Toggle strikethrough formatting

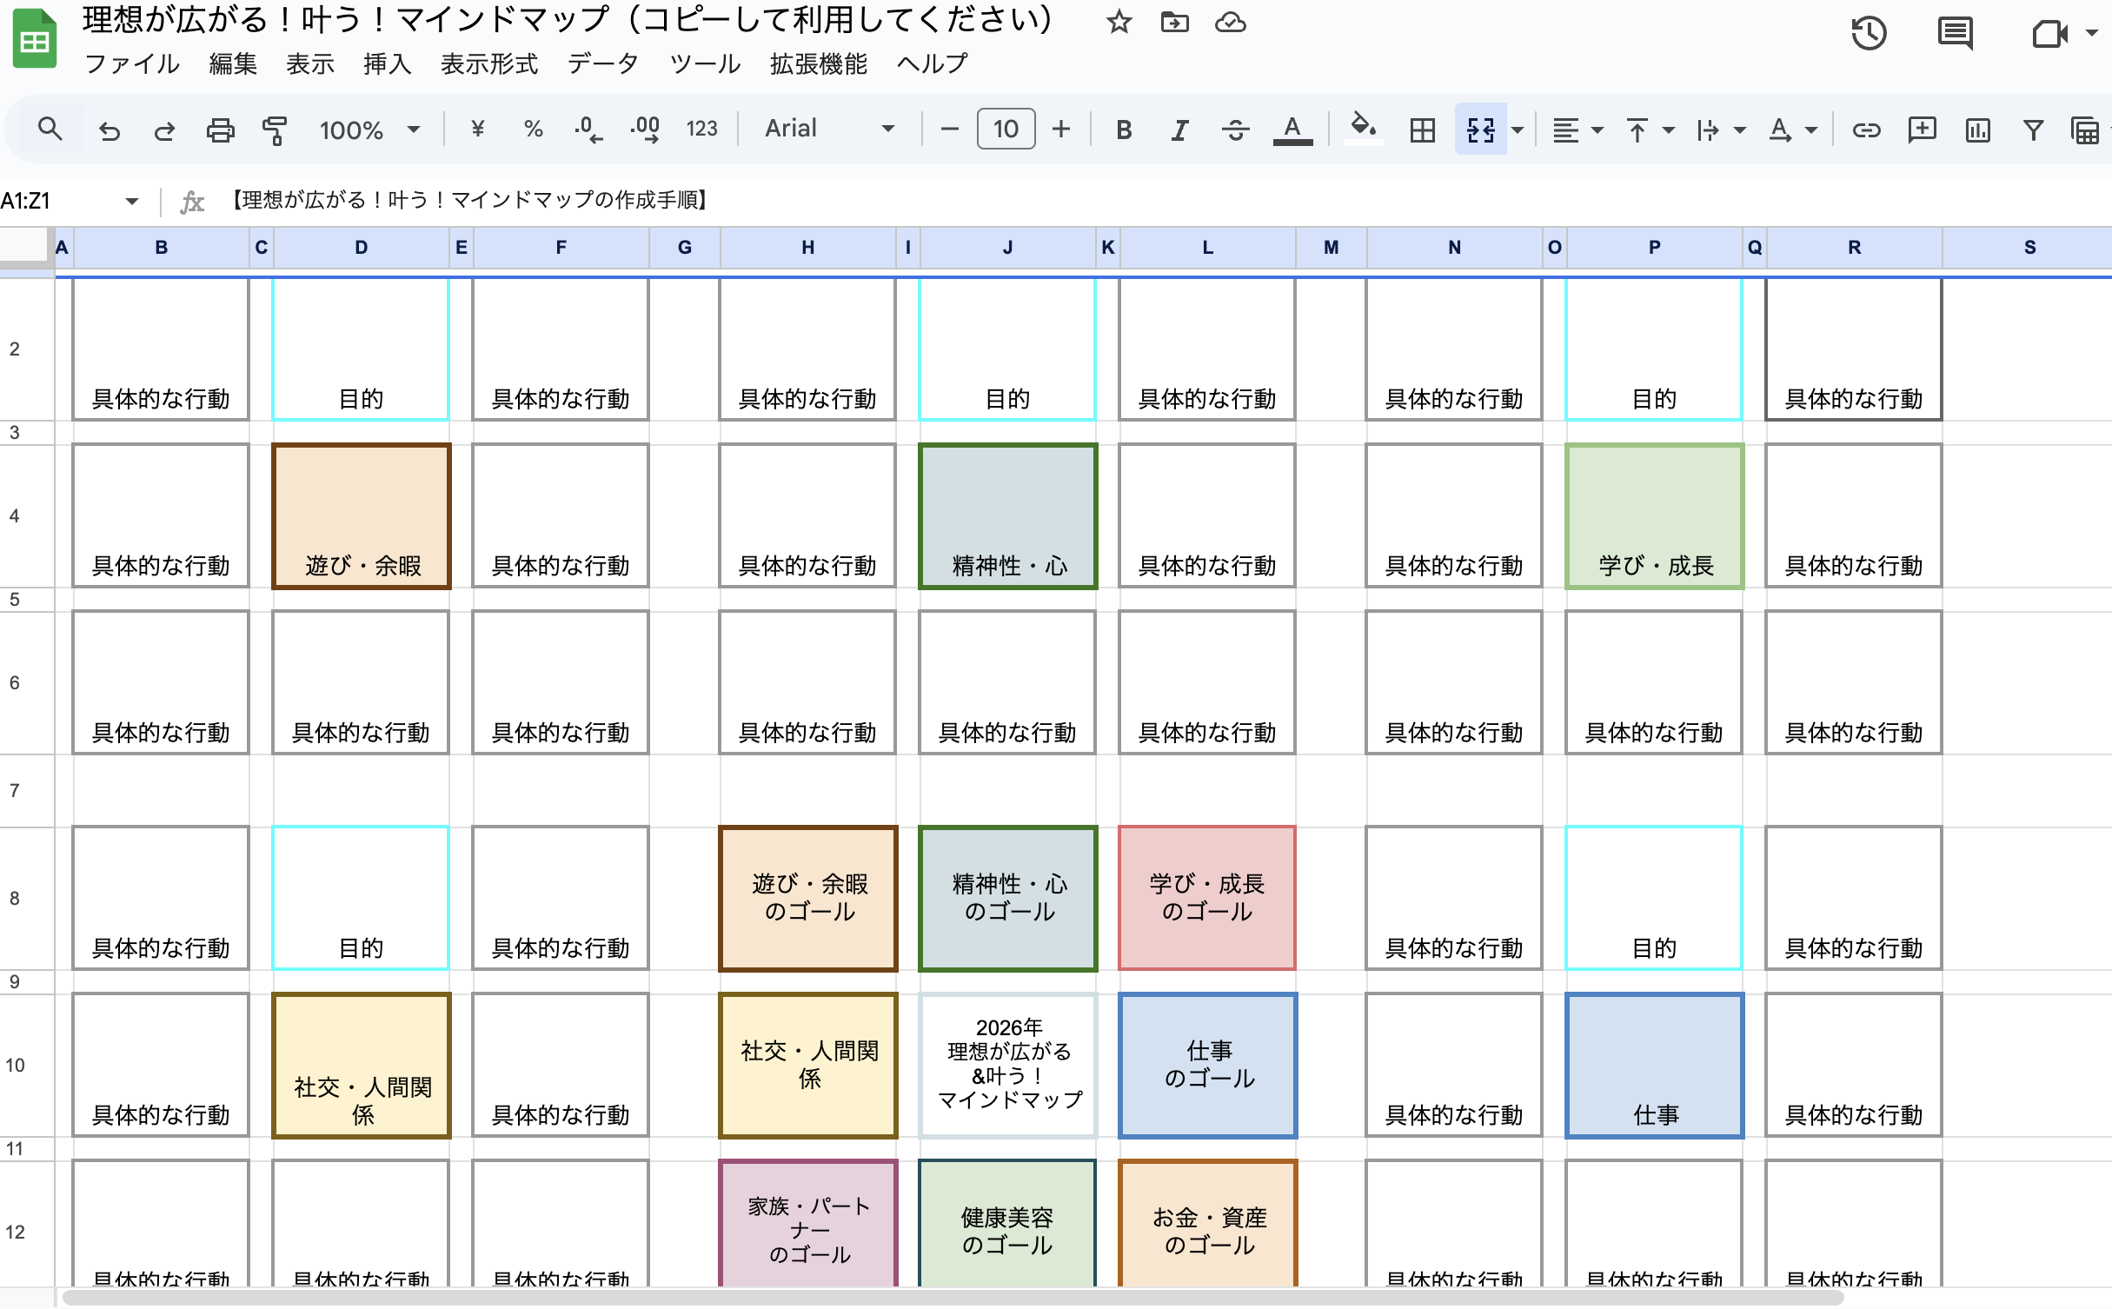pos(1235,130)
